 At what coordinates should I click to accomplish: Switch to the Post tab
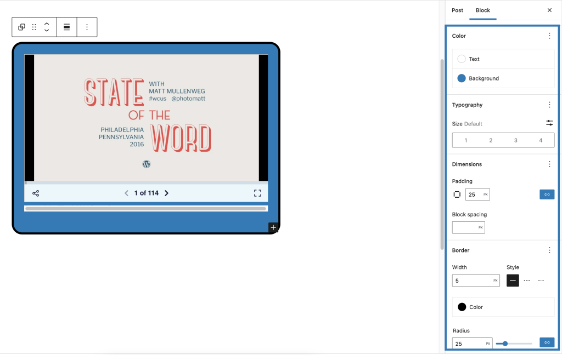pos(457,10)
